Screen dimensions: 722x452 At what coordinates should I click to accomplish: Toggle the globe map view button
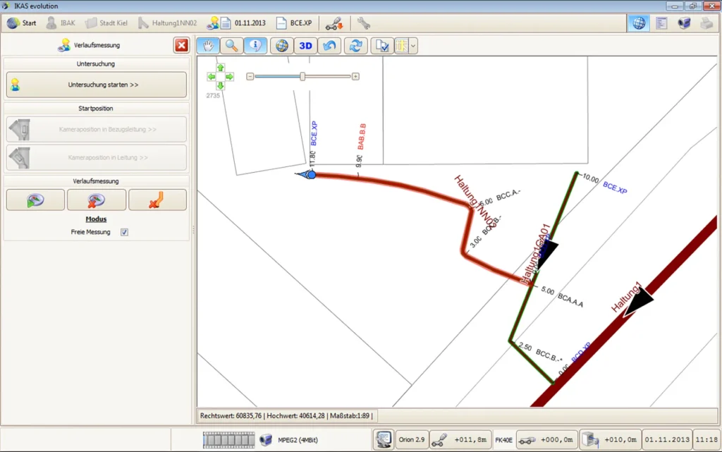pyautogui.click(x=638, y=23)
